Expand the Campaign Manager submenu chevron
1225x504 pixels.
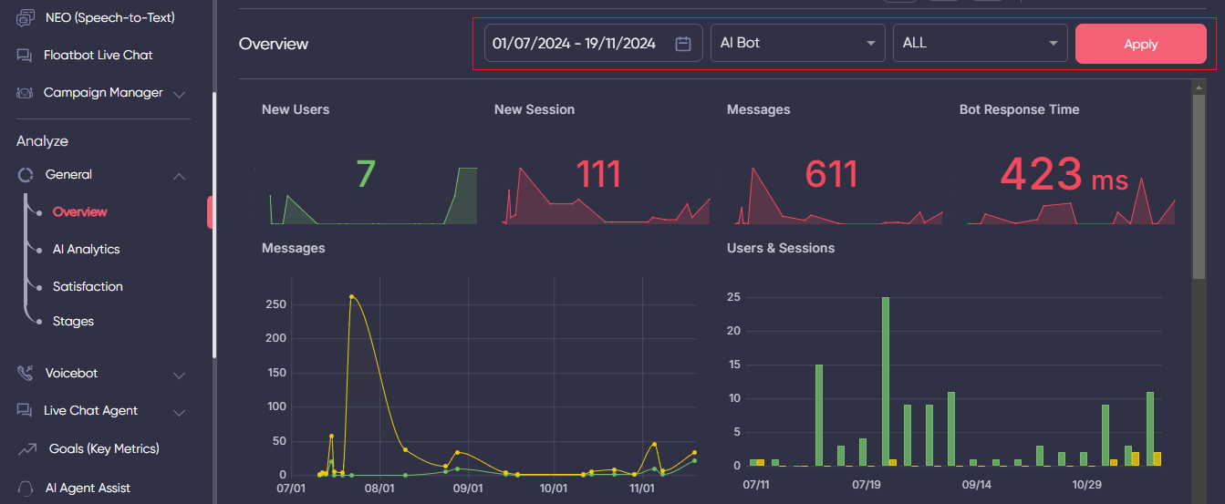point(180,94)
